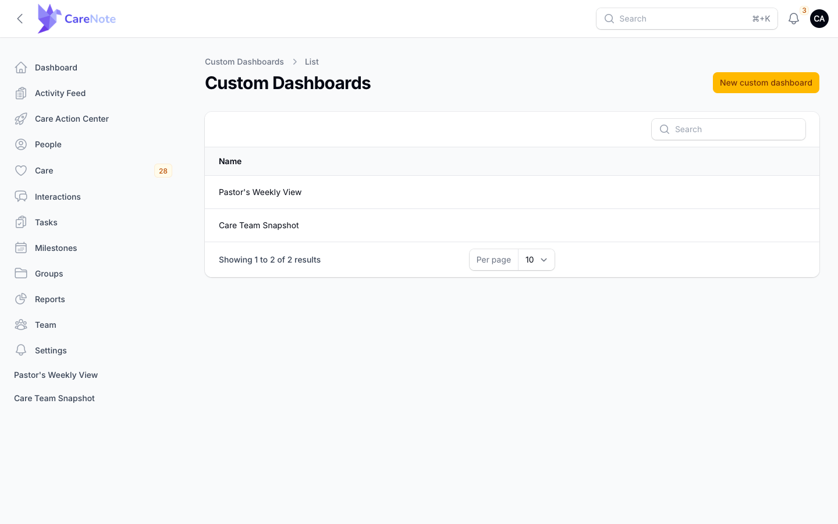Focus the global Search field in header
838x524 pixels.
687,19
